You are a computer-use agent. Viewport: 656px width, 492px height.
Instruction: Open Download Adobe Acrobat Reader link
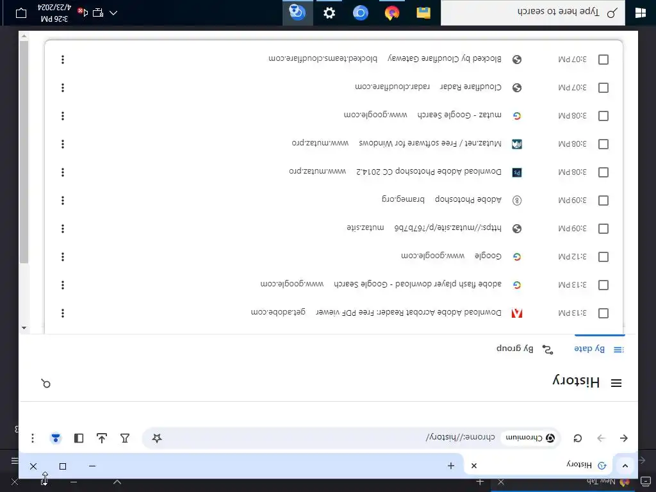tap(408, 312)
